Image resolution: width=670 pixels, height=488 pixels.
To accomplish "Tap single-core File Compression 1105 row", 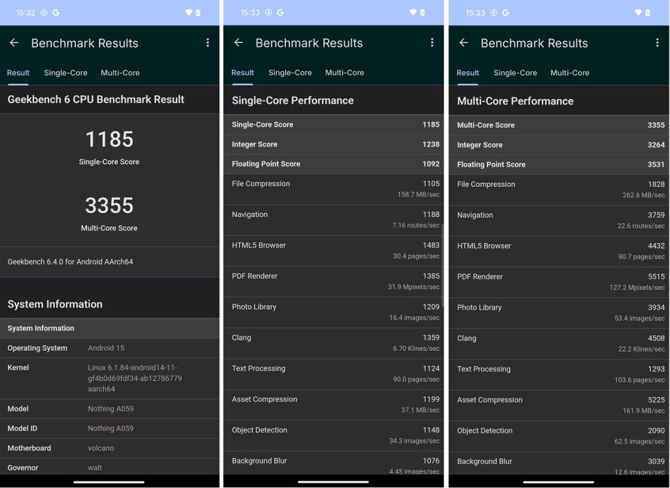I will coord(333,189).
